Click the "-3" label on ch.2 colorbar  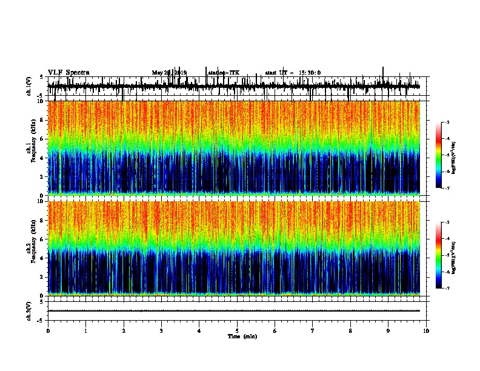[447, 222]
